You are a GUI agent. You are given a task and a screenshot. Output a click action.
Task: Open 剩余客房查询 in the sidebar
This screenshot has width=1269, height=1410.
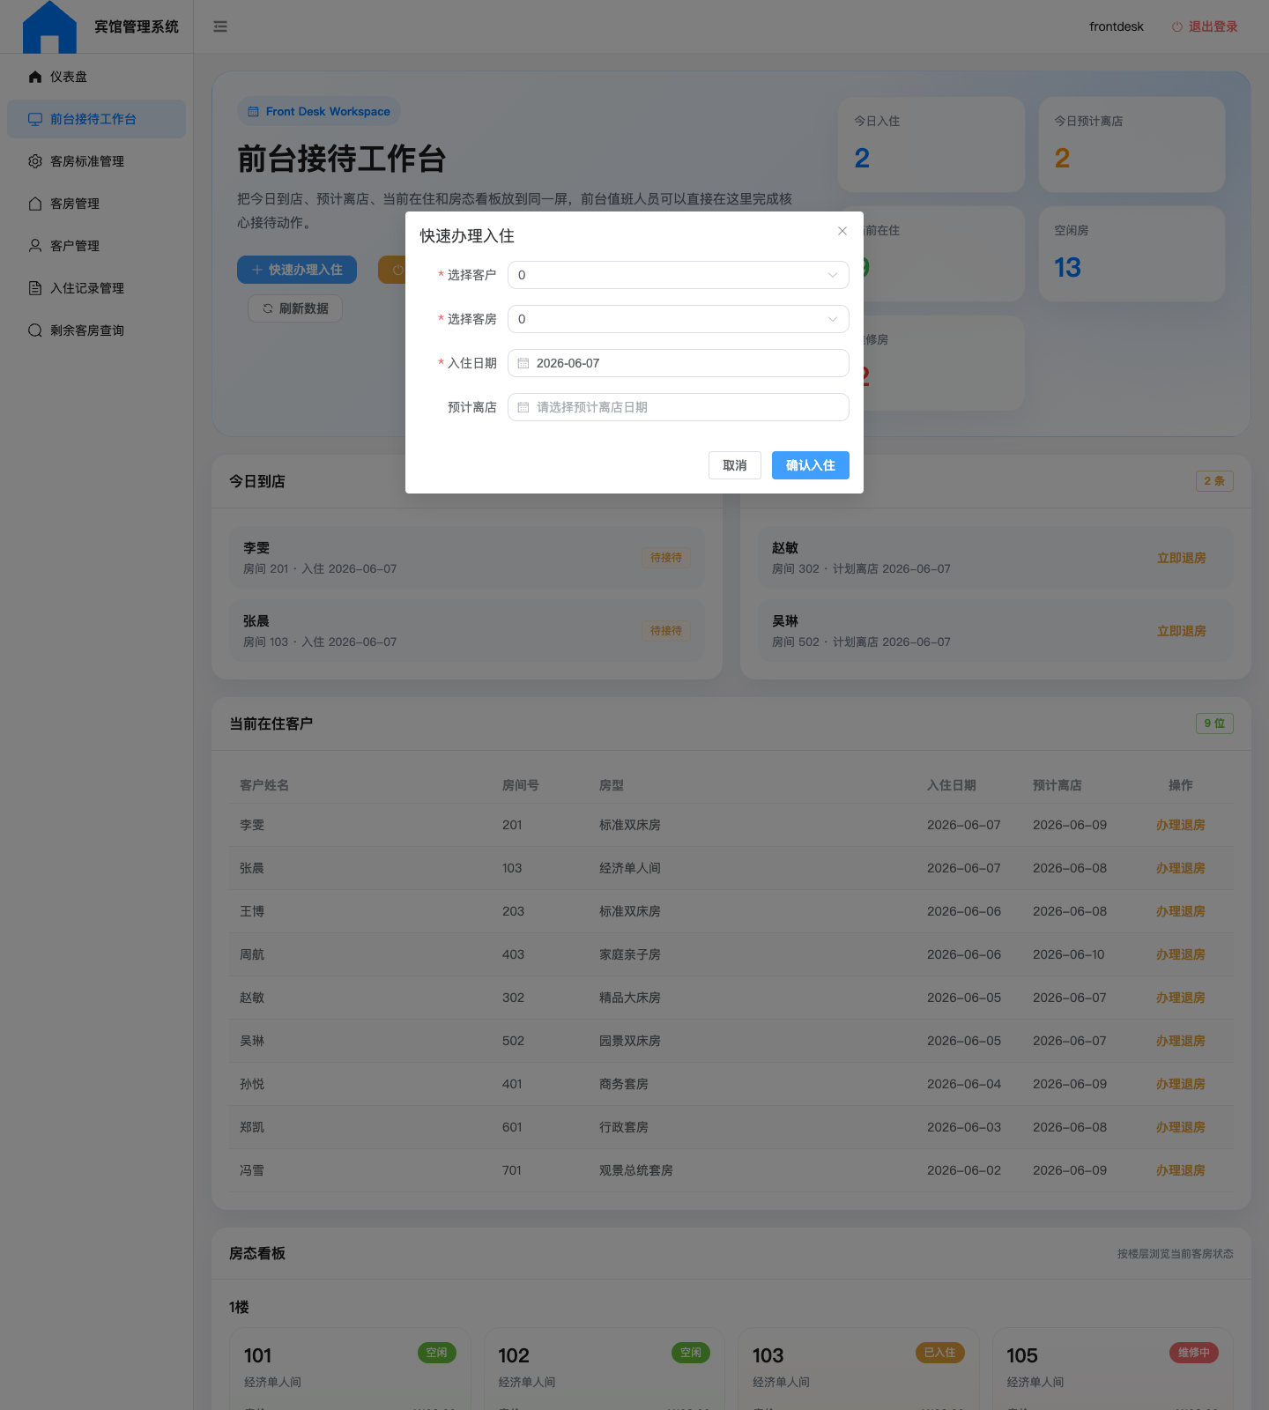pyautogui.click(x=97, y=330)
